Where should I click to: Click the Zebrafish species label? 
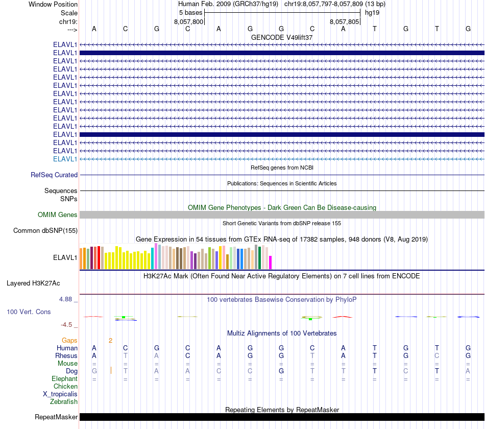point(64,402)
